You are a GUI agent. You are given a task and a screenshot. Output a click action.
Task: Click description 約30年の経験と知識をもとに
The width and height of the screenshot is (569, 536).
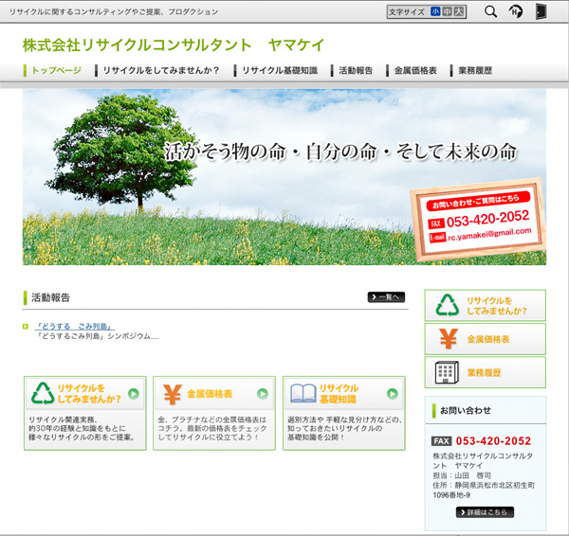(78, 428)
